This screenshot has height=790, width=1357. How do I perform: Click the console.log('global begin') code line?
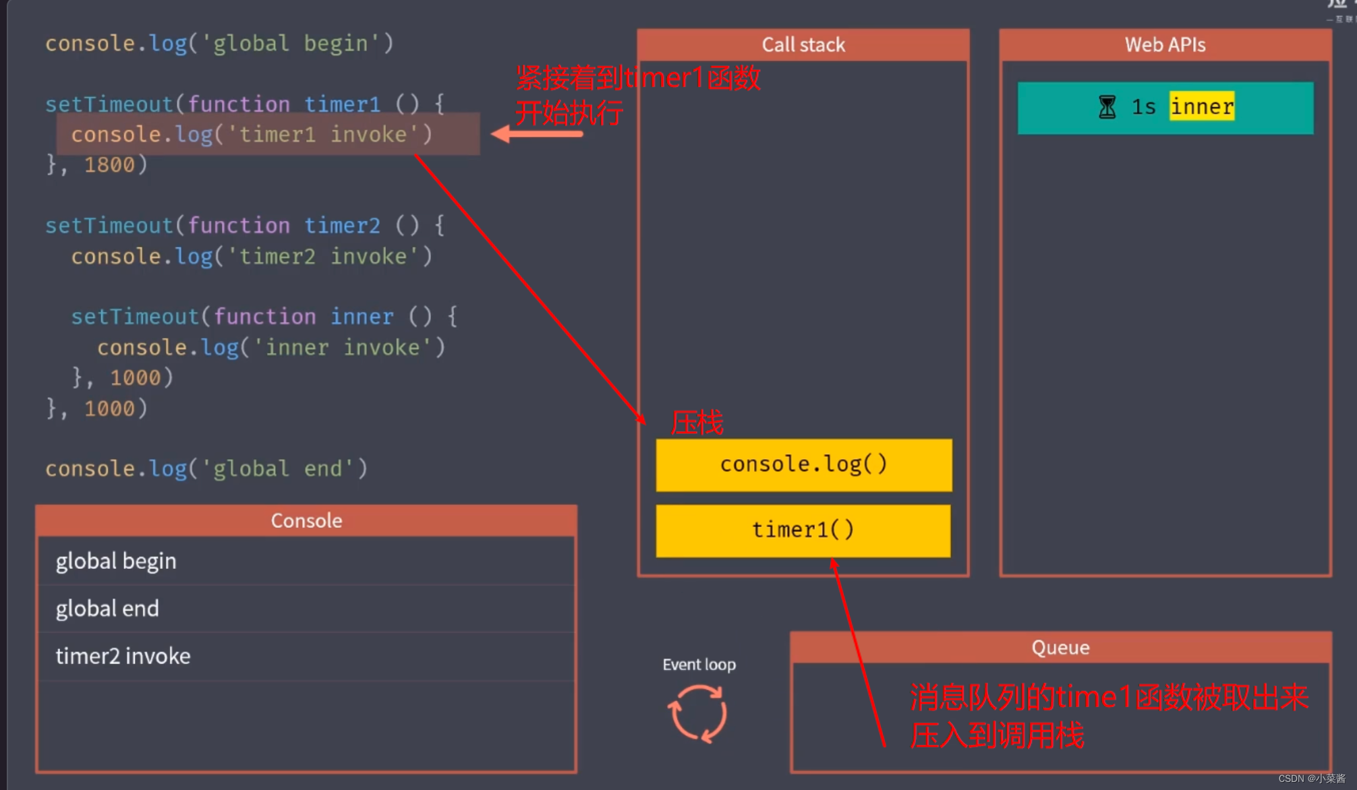219,44
